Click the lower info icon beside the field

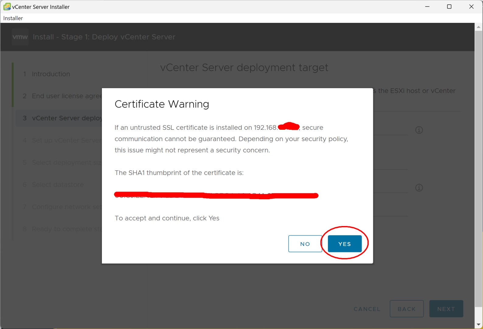pyautogui.click(x=419, y=188)
